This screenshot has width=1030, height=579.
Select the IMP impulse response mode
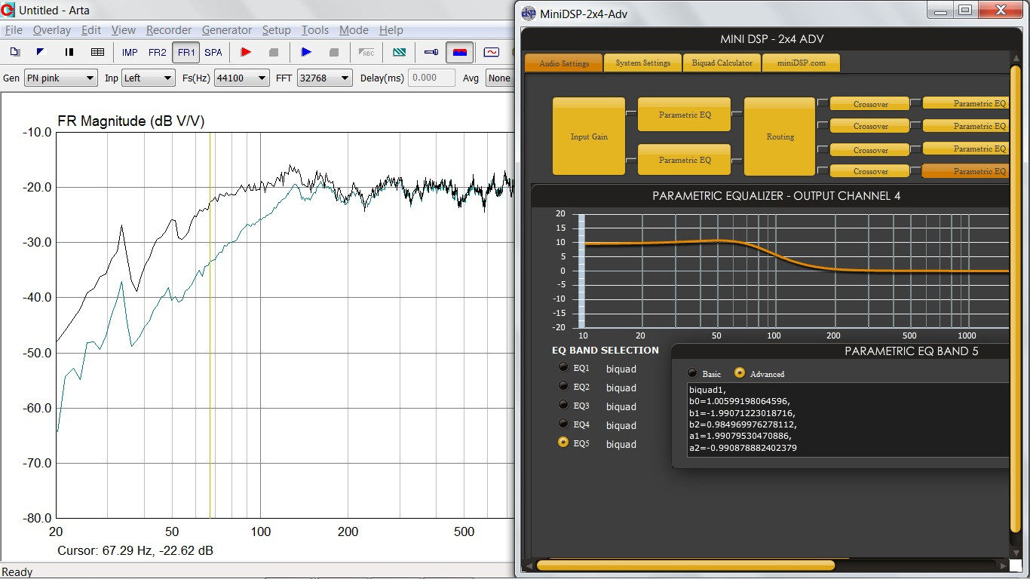130,52
